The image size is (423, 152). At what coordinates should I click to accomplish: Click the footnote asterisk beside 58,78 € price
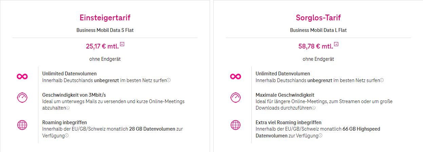tap(336, 44)
